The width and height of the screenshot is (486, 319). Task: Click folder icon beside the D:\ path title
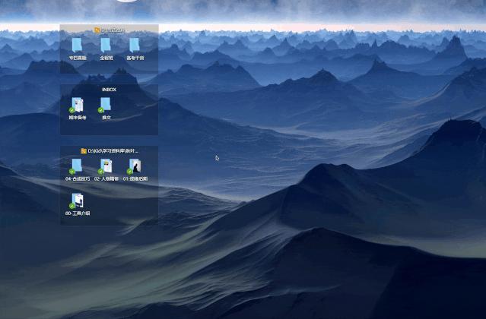point(84,151)
